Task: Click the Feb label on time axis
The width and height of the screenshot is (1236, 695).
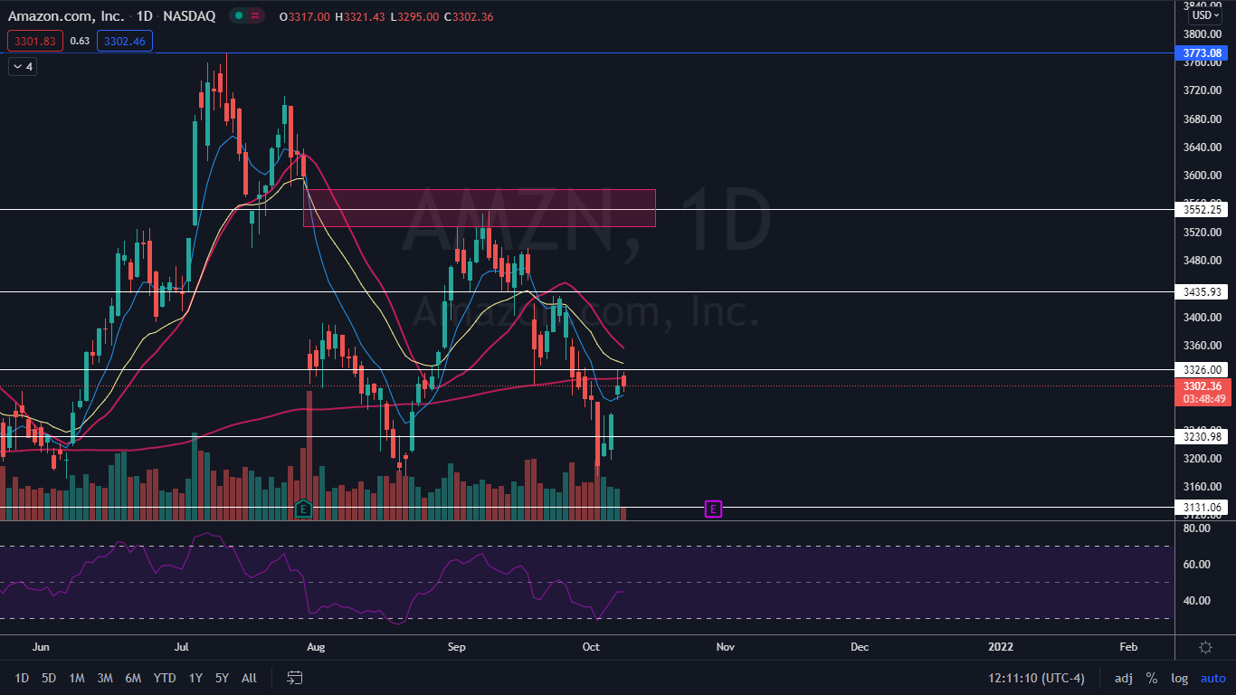Action: click(x=1128, y=647)
